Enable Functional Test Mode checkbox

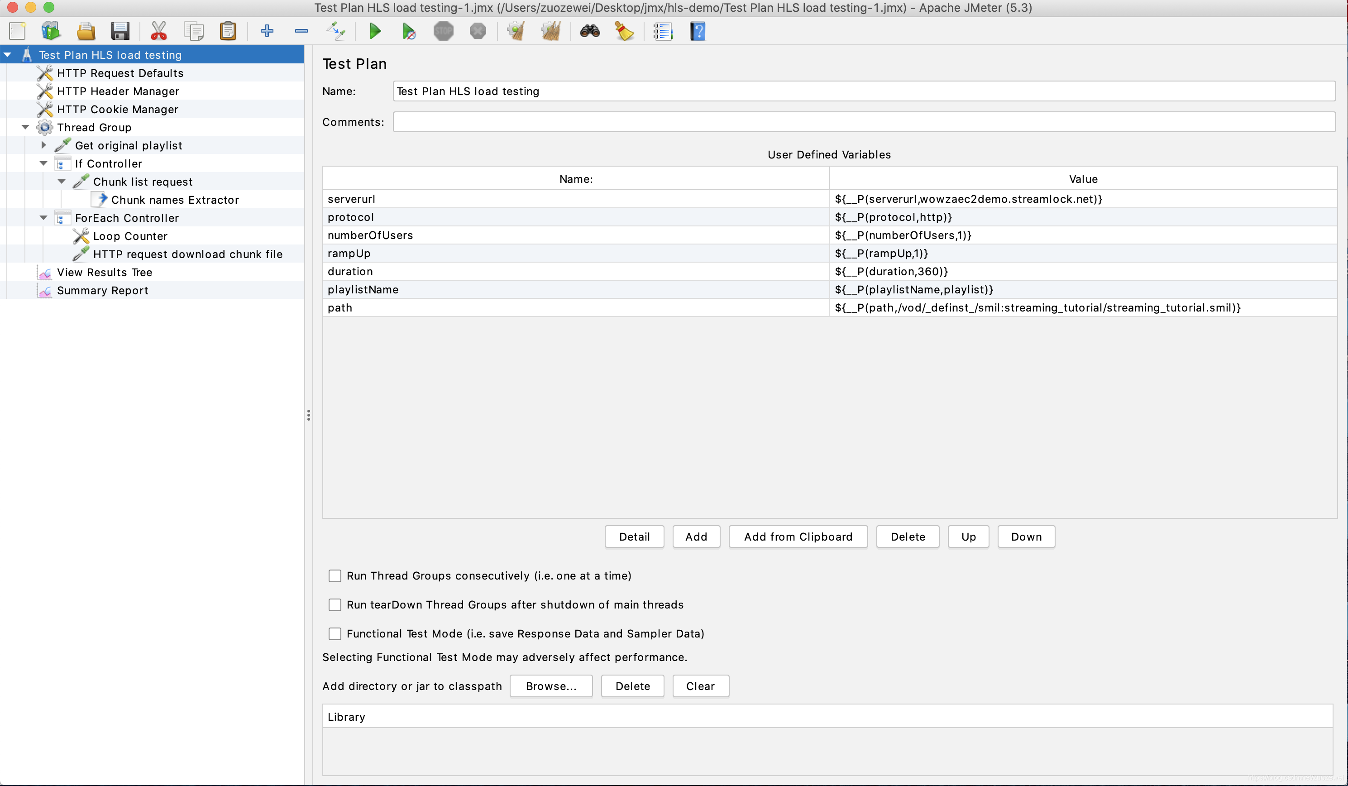coord(335,633)
